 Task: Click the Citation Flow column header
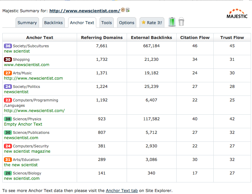pyautogui.click(x=195, y=38)
